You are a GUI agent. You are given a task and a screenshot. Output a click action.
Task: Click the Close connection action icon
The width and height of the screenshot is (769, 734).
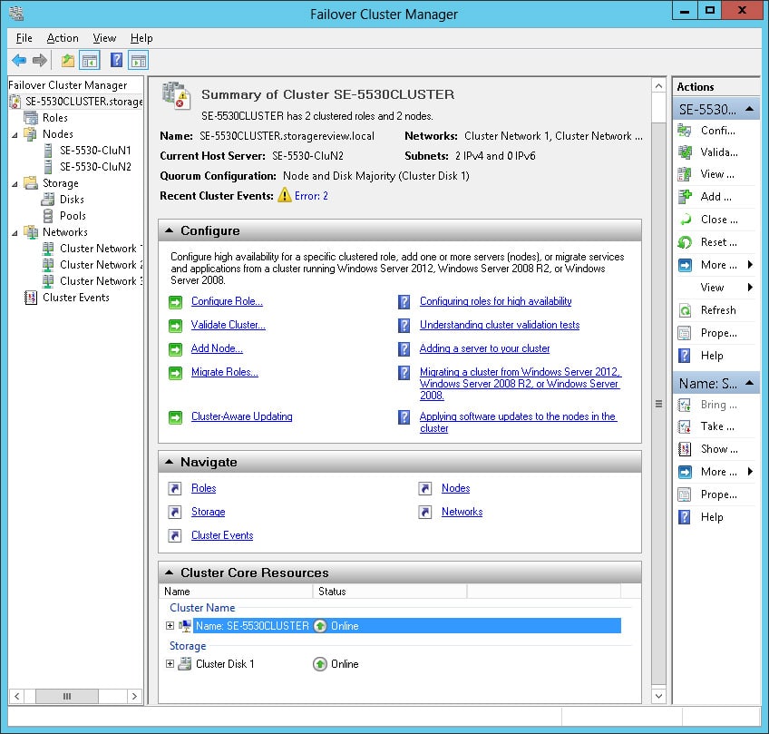(685, 220)
